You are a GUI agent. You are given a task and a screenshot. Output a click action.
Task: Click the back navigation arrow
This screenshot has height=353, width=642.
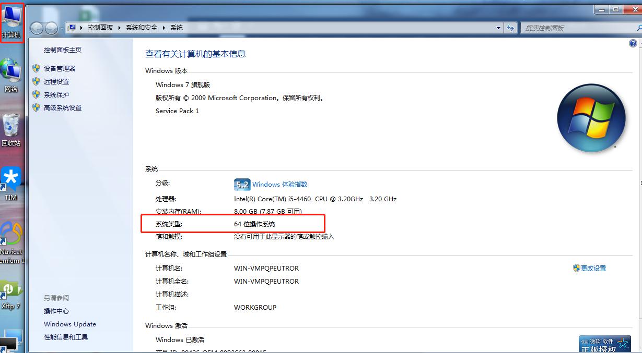point(37,28)
